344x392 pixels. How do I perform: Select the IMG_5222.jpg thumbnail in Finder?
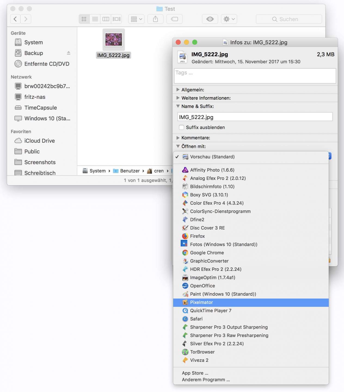[x=114, y=40]
